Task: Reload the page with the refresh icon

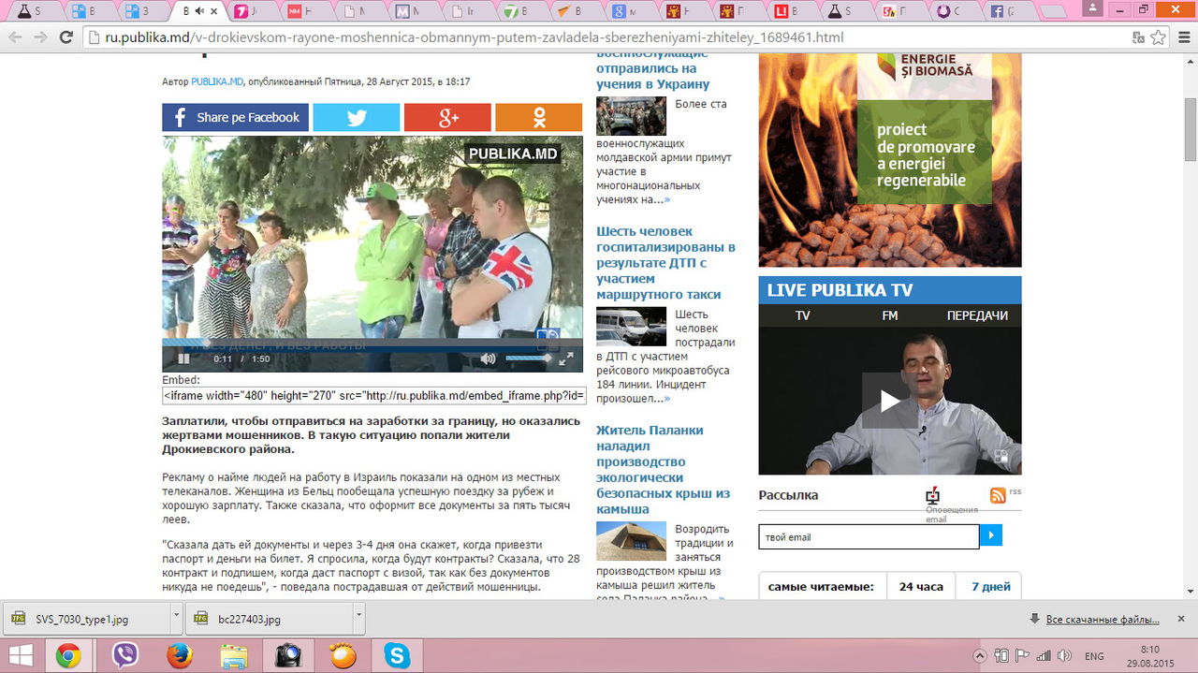Action: pos(66,37)
